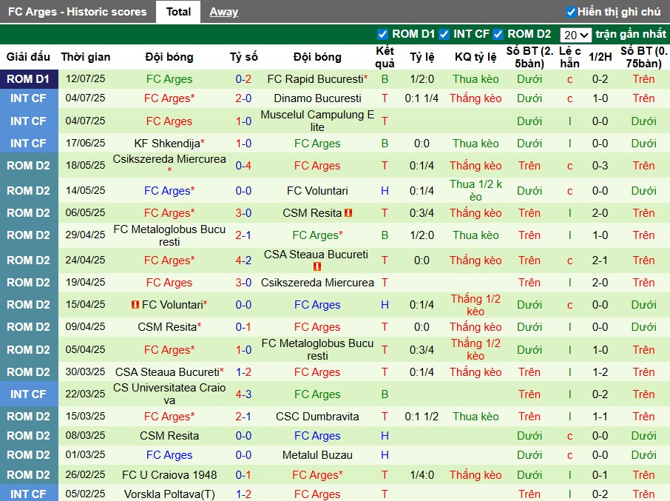
Task: Click the odds 0:1 1/2 for the Dumbravita match
Action: pos(422,417)
